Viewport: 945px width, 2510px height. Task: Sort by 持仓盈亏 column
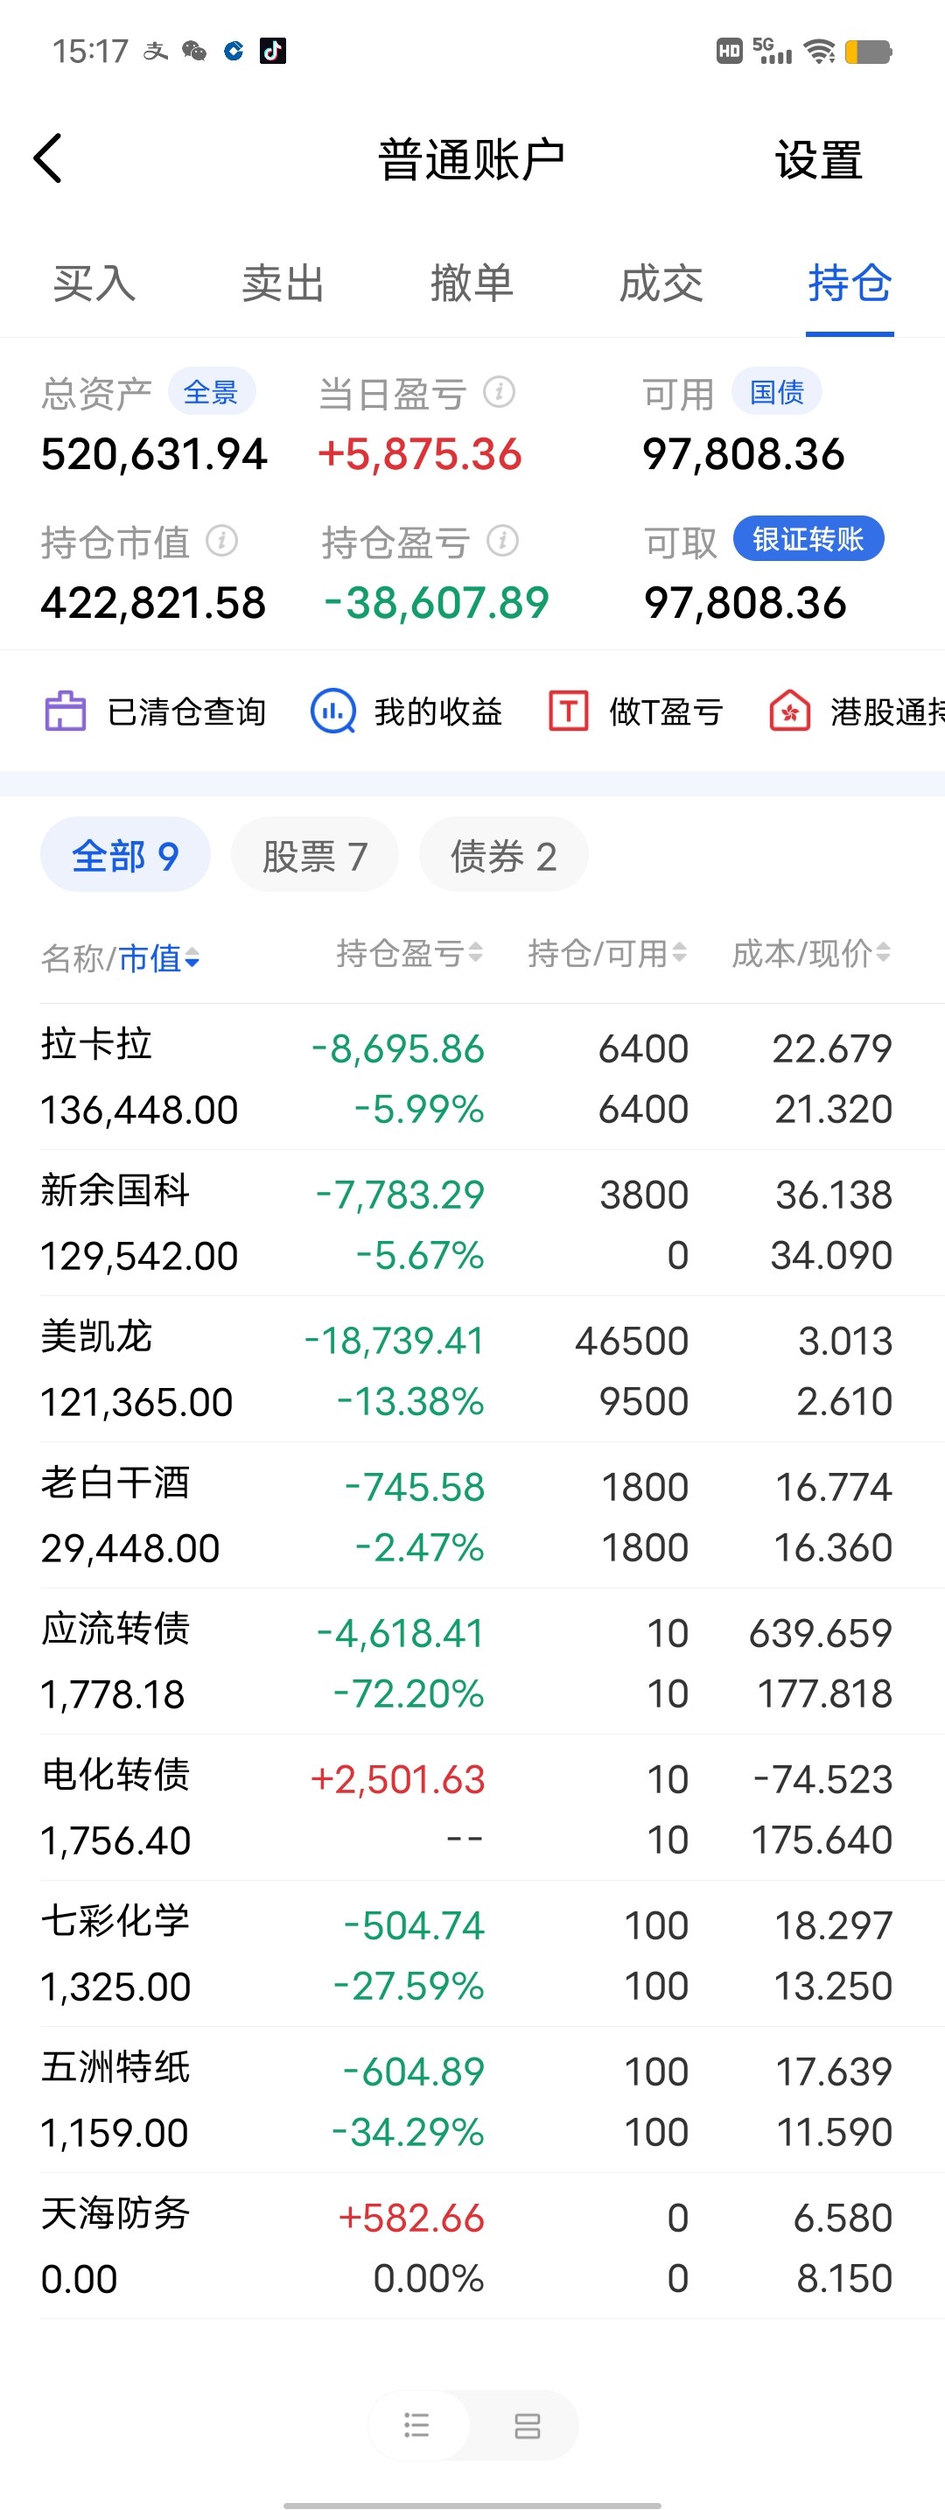tap(409, 954)
